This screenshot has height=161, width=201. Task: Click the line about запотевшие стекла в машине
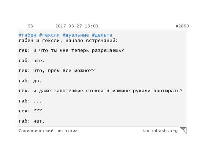100,91
